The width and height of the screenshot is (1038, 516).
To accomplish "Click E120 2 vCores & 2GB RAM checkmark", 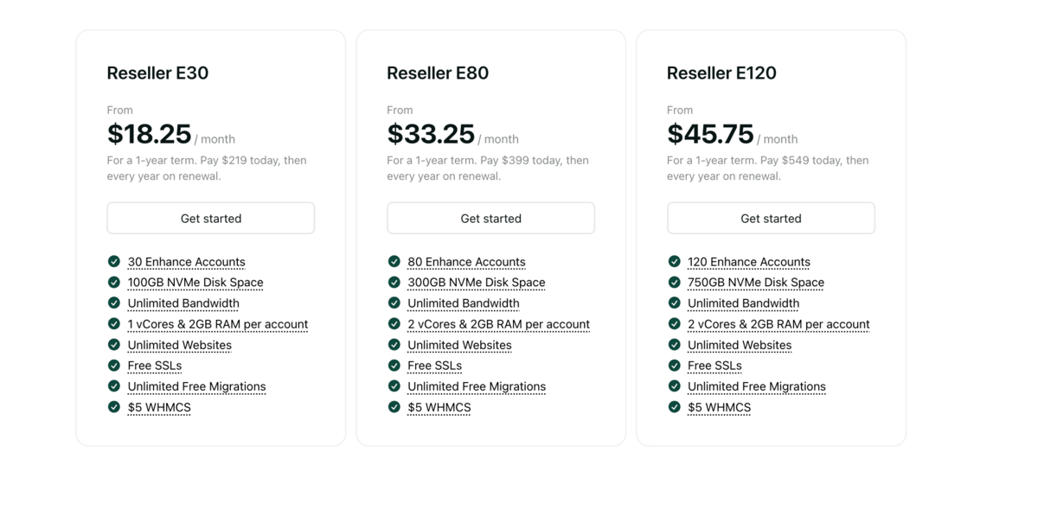I will click(675, 323).
